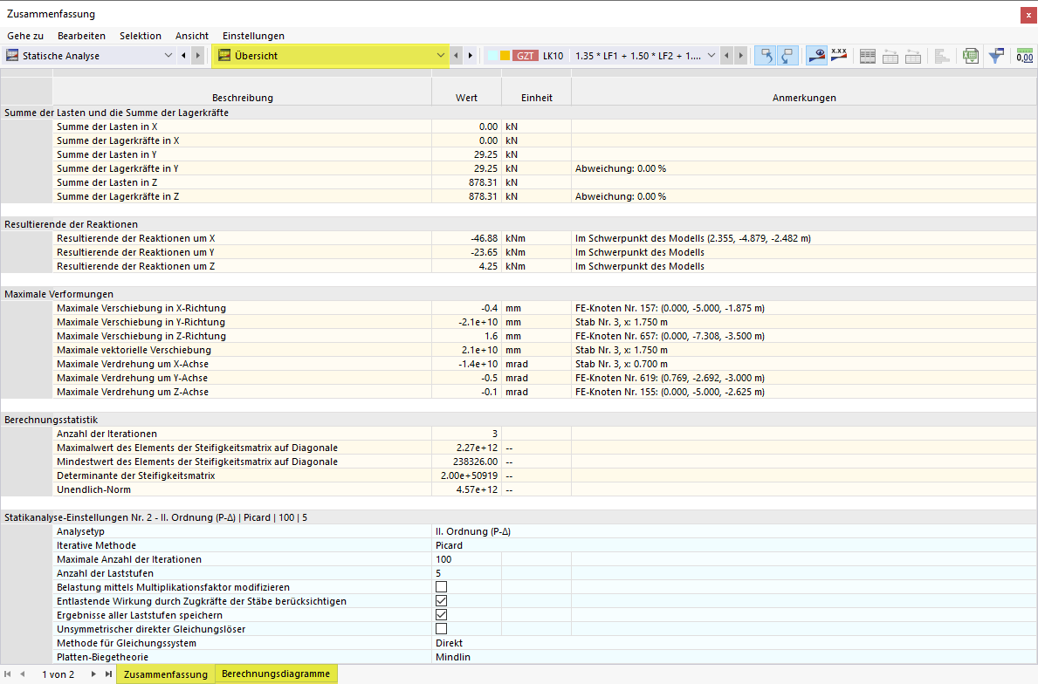This screenshot has width=1038, height=684.
Task: Click the Resultierende der Reaktionen section header
Action: [519, 224]
